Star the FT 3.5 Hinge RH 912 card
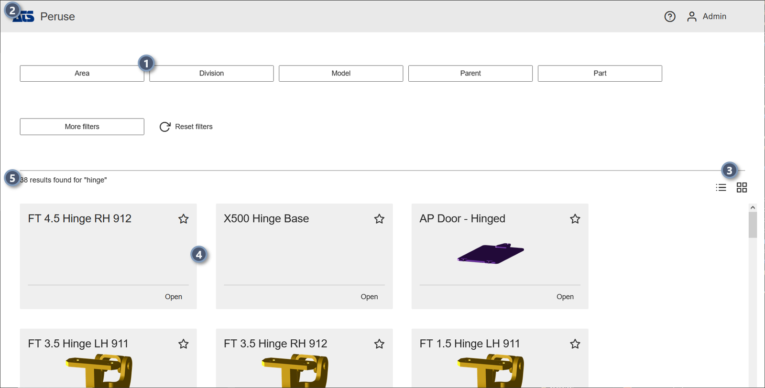 pyautogui.click(x=379, y=344)
